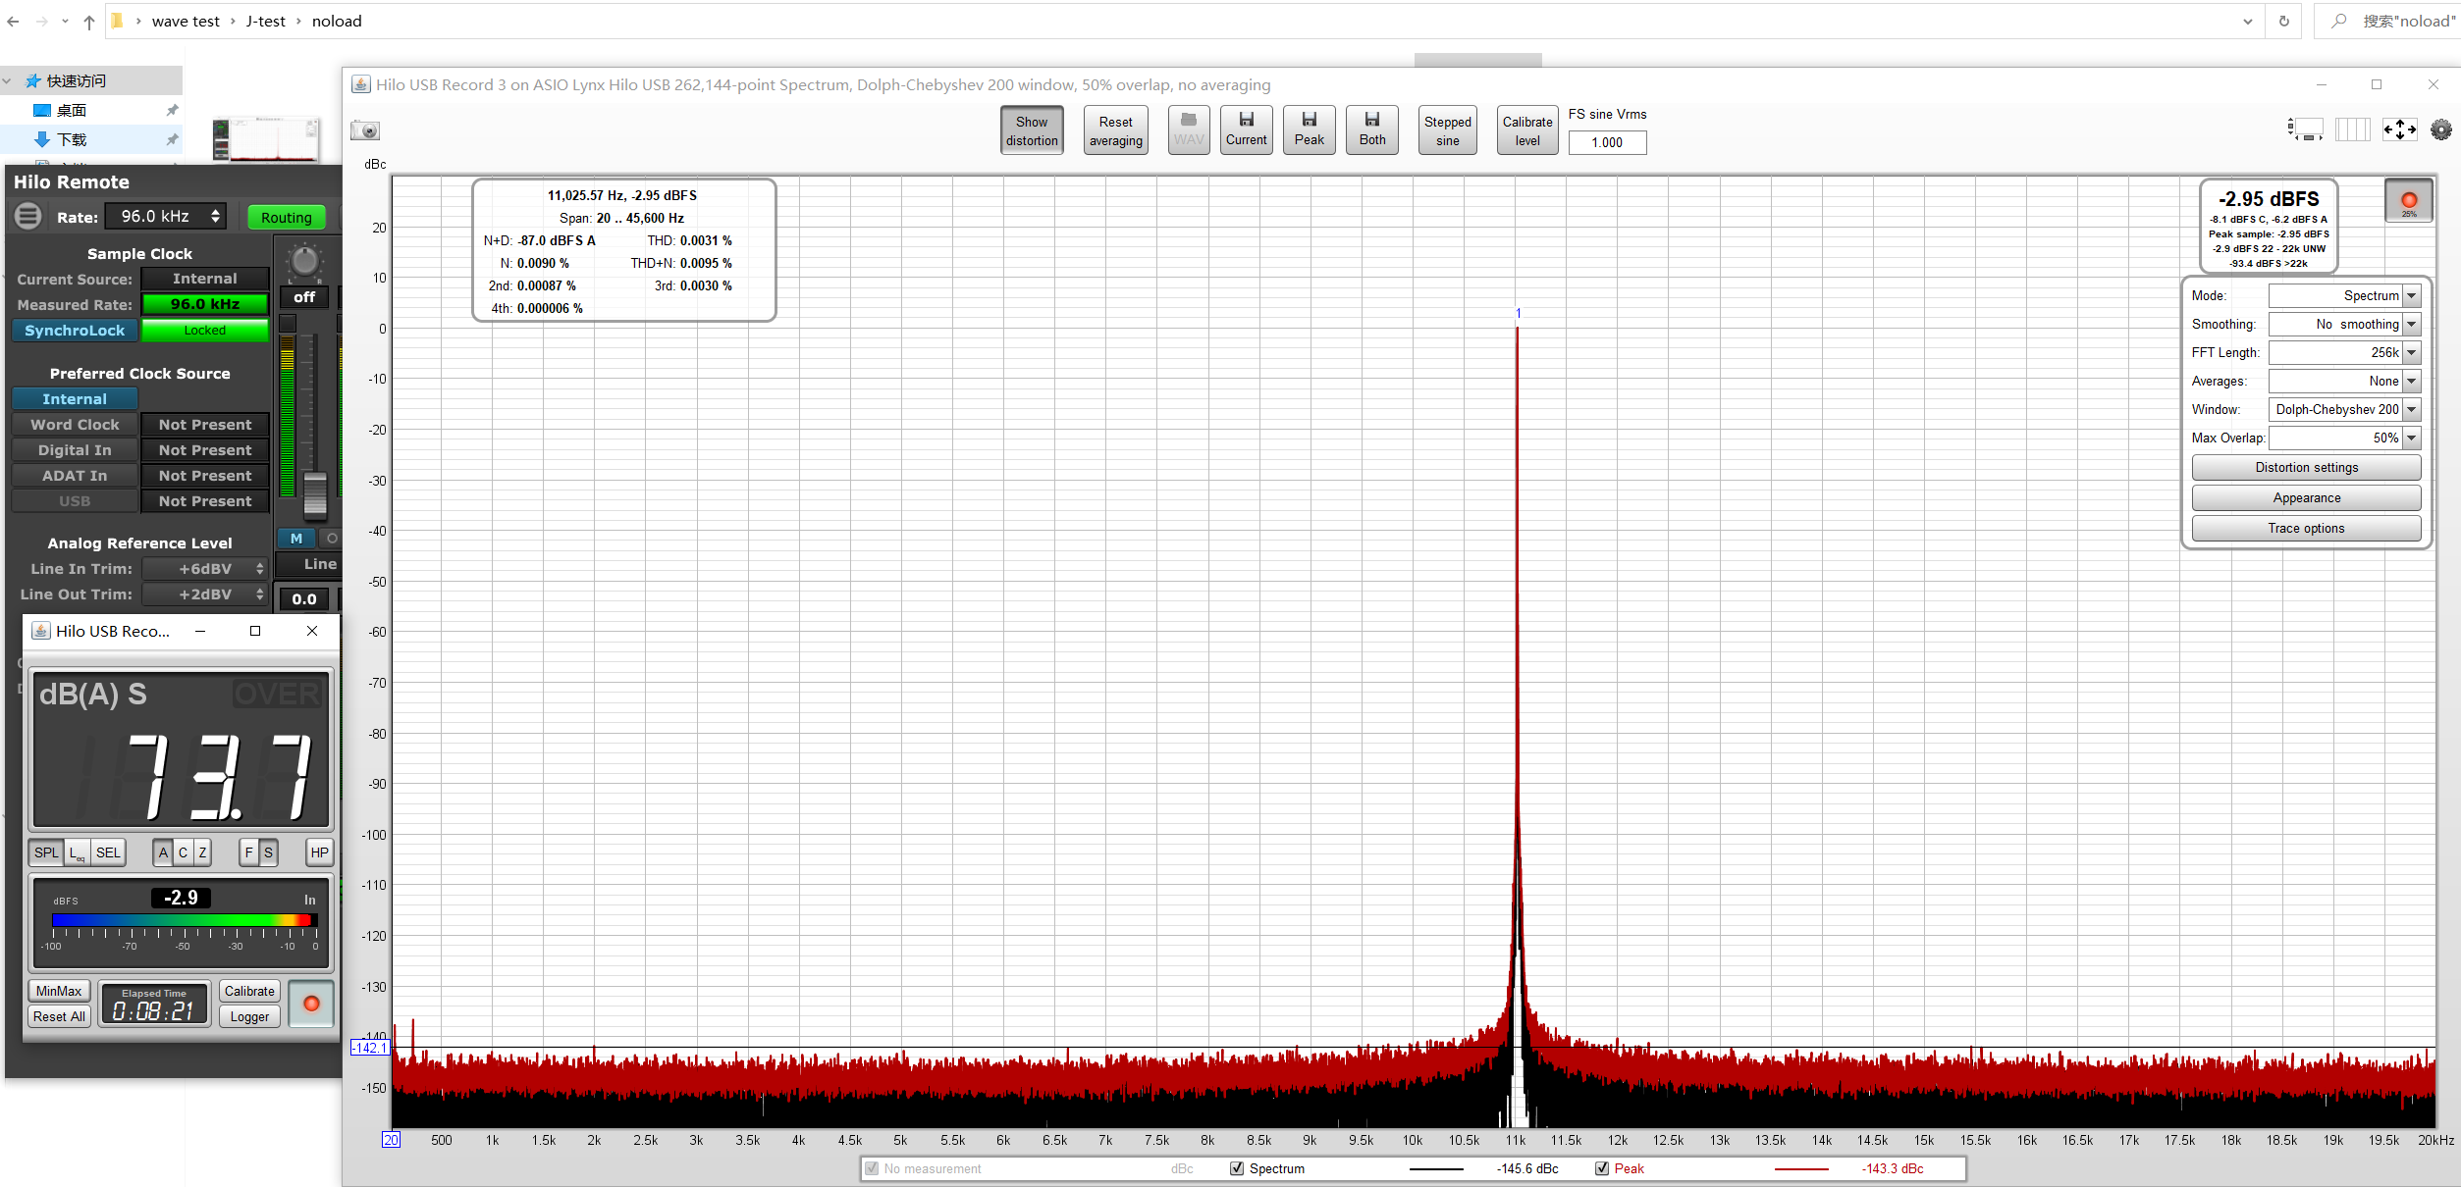Open the Hilo Remote hamburger menu
Image resolution: width=2461 pixels, height=1187 pixels.
point(27,216)
